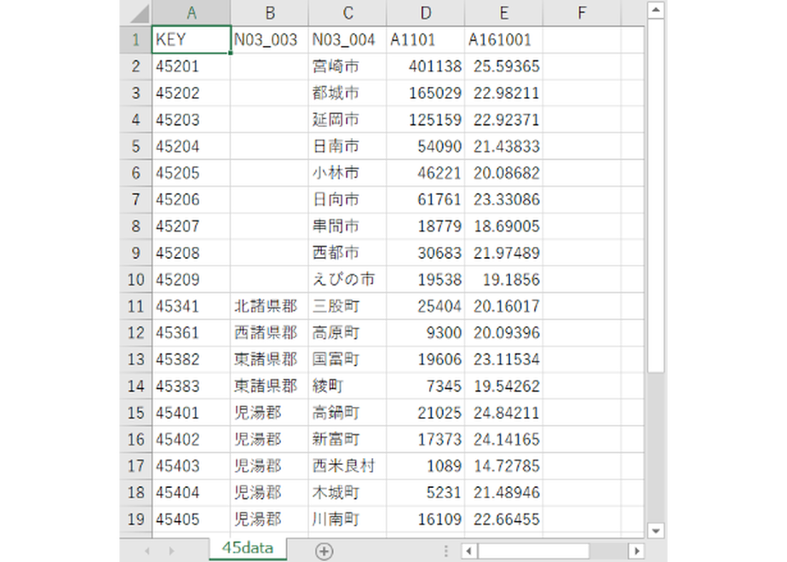Image resolution: width=787 pixels, height=562 pixels.
Task: Select cell containing 小林市
Action: (348, 173)
